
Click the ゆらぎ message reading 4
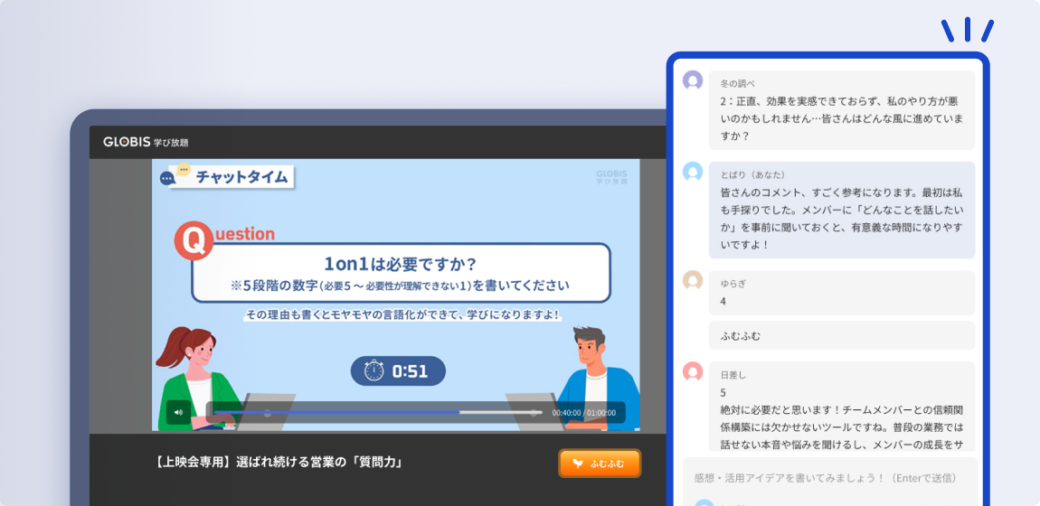pos(842,293)
